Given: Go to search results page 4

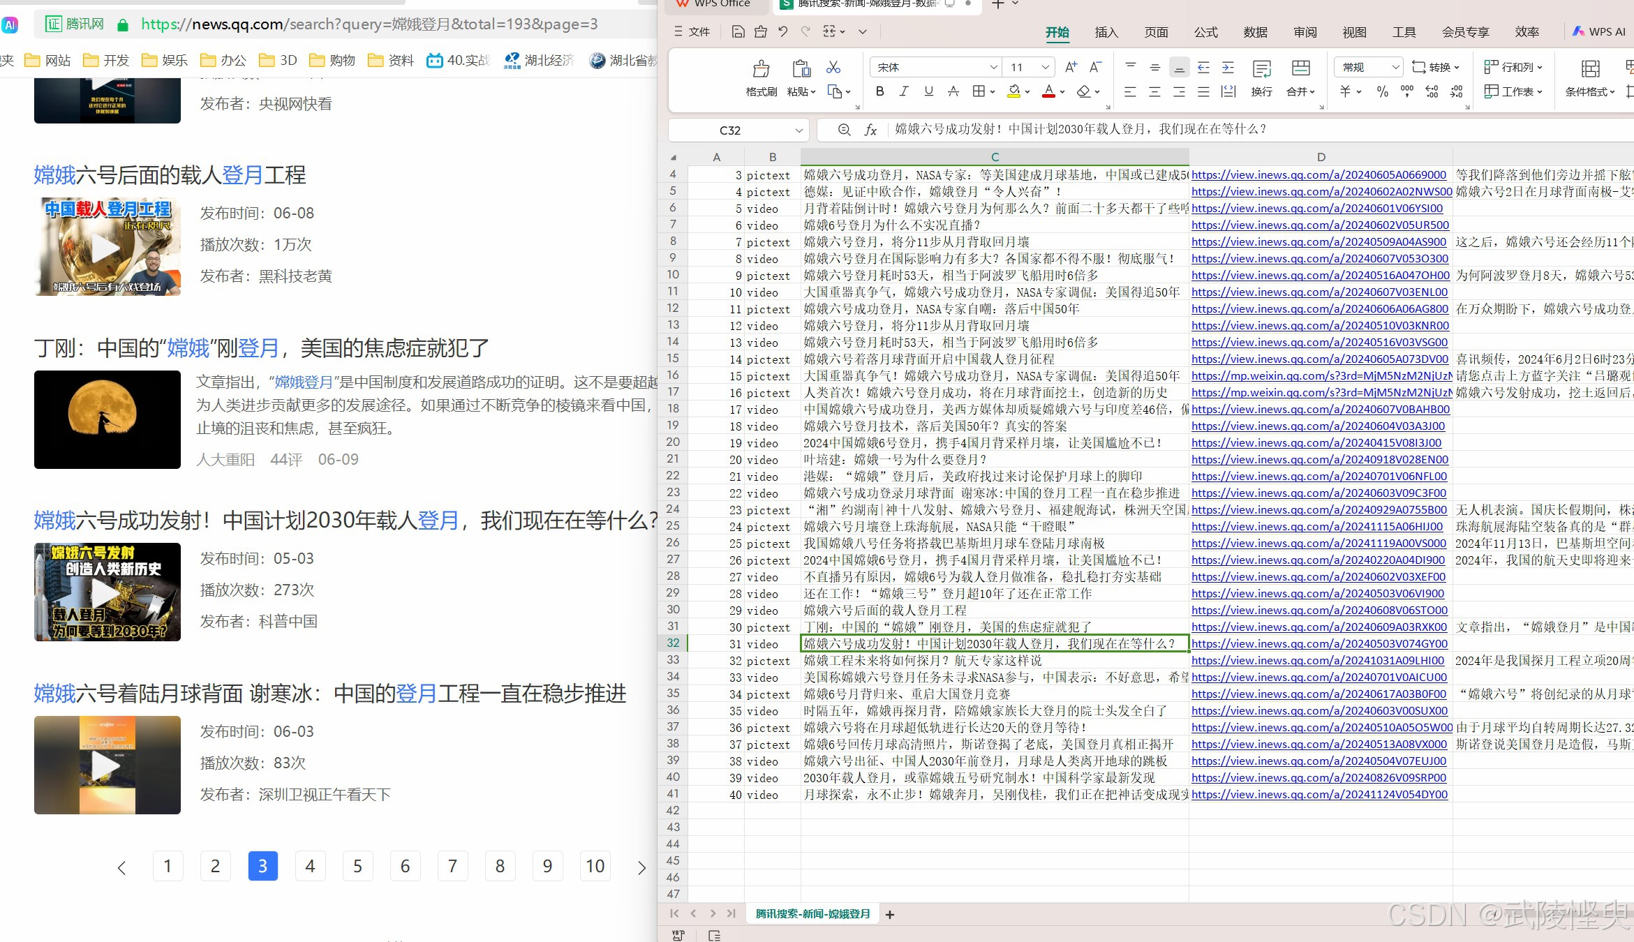Looking at the screenshot, I should 310,866.
